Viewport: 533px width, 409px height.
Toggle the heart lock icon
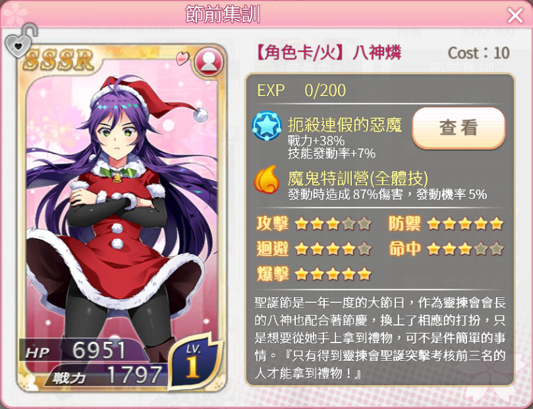(20, 40)
